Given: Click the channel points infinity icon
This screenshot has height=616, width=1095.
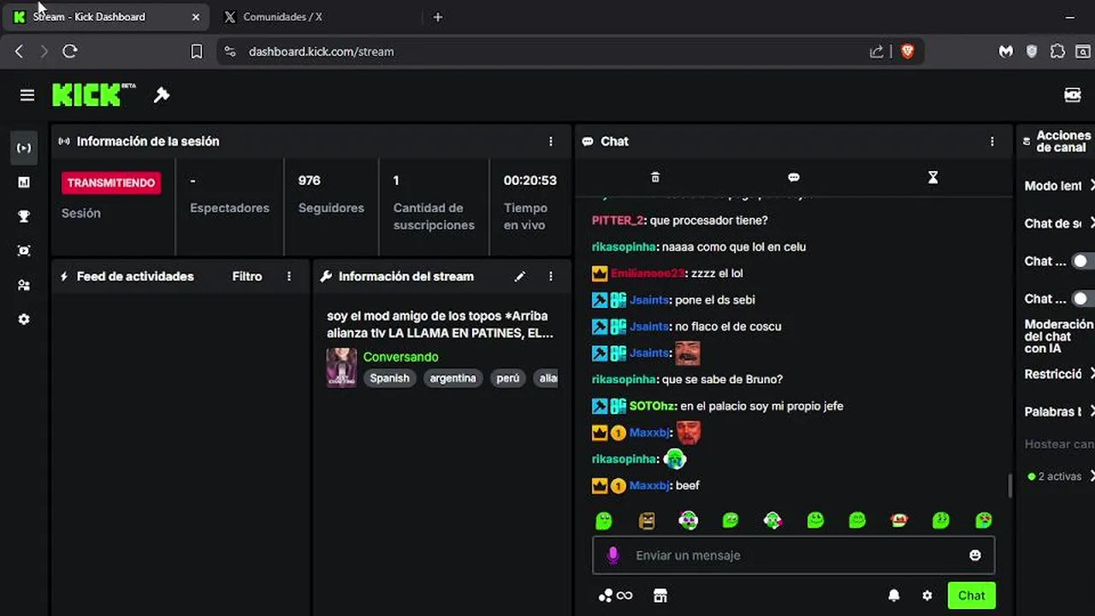Looking at the screenshot, I should 615,595.
